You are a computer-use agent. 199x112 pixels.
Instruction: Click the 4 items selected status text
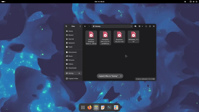(145, 79)
